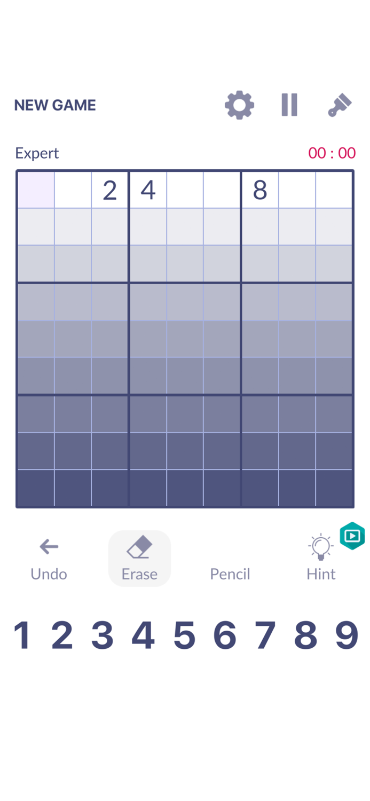370x801 pixels.
Task: Select number 1 from the pad
Action: tap(22, 634)
